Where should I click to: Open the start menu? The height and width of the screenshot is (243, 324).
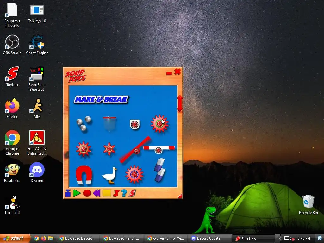point(15,239)
